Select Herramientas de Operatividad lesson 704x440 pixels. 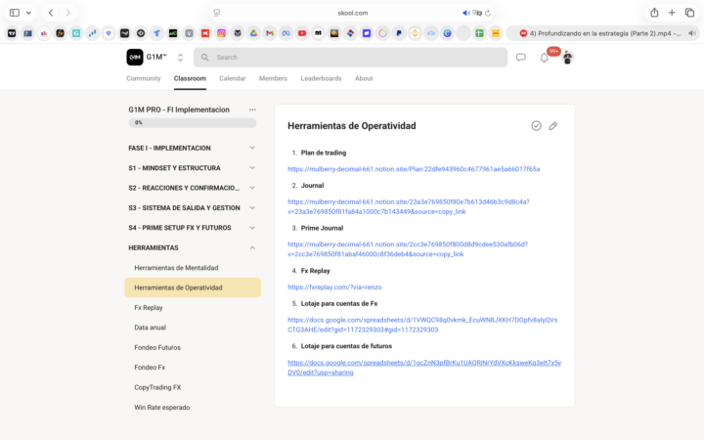pyautogui.click(x=193, y=287)
